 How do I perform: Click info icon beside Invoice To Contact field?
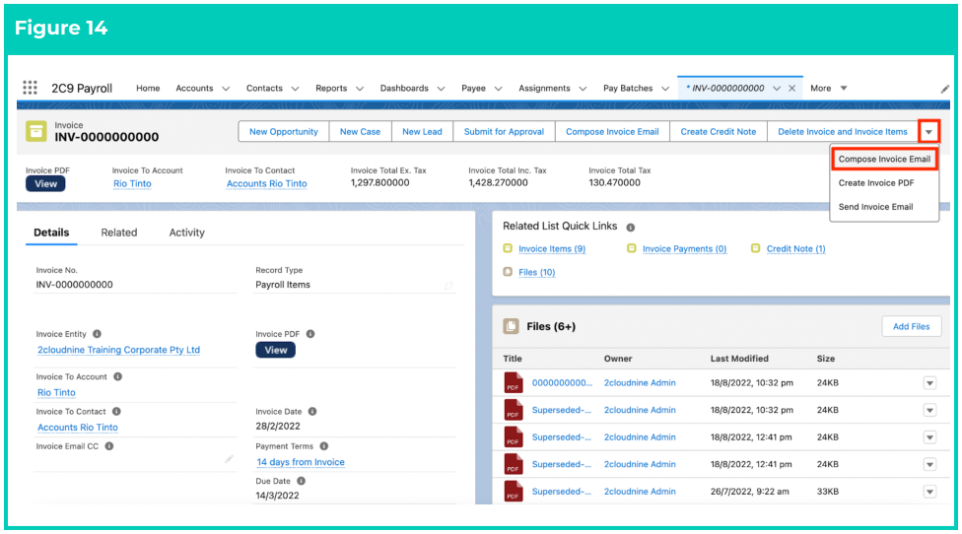116,412
